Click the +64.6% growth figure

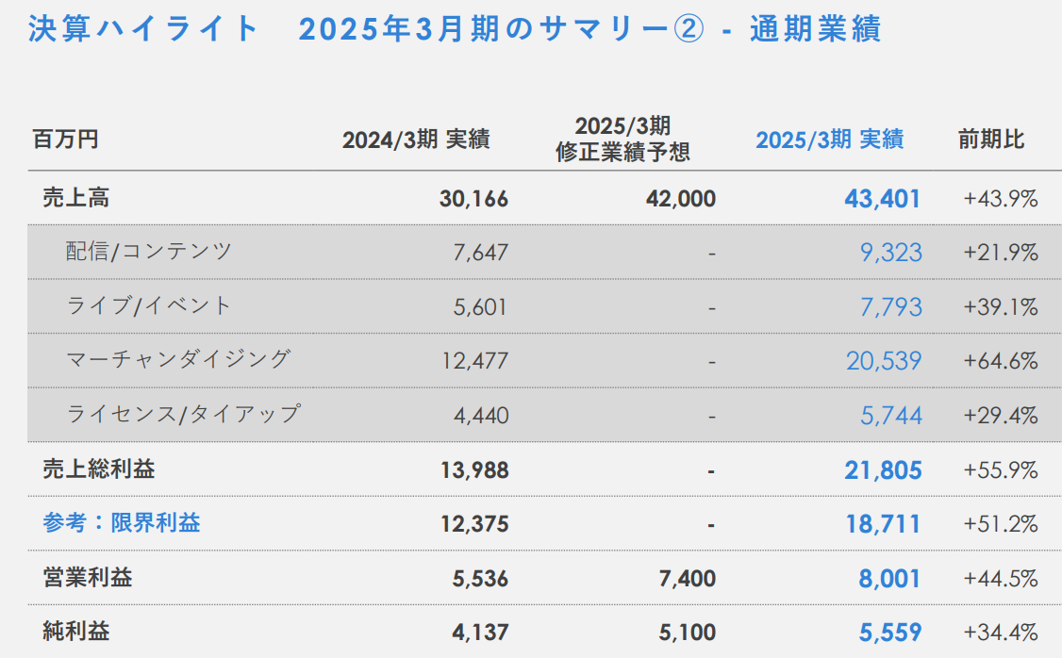click(x=1001, y=361)
